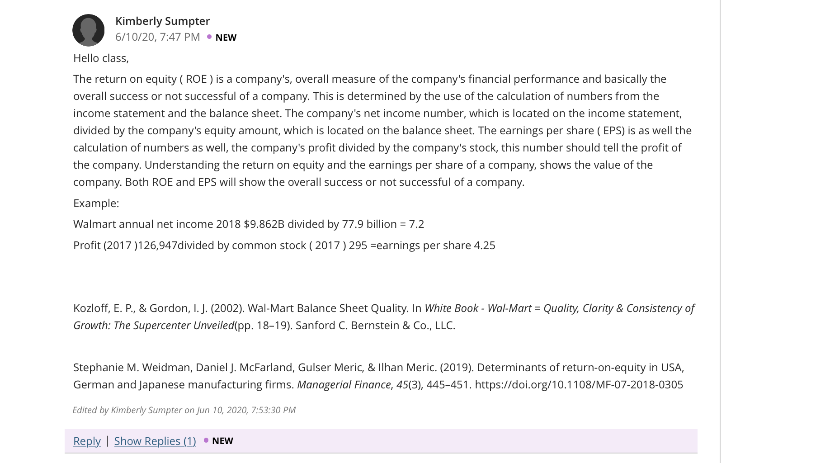Screen dimensions: 830x463
Task: Click the purple dot in the reply bar
Action: (x=206, y=440)
